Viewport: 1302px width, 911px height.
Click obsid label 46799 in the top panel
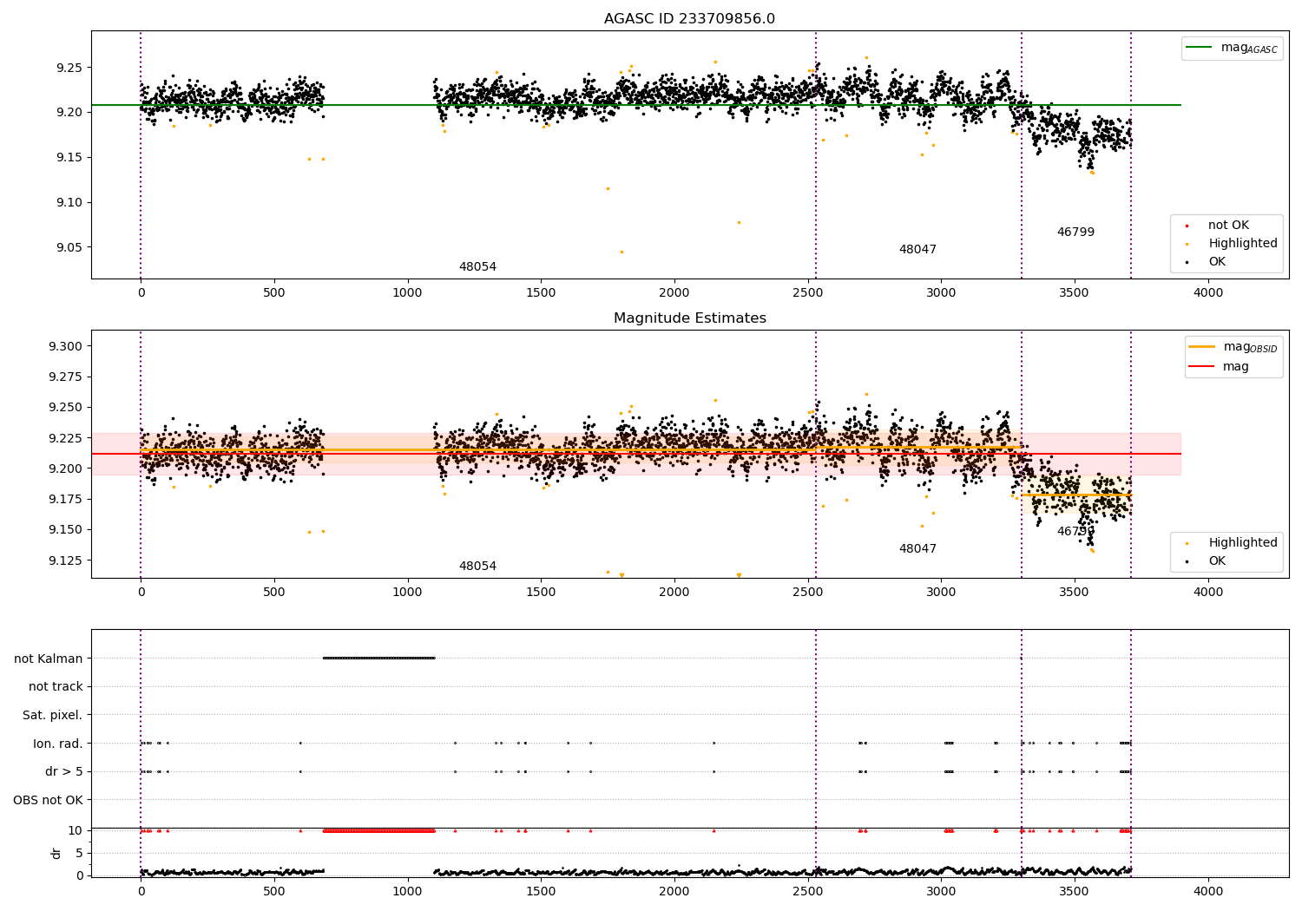pyautogui.click(x=1075, y=232)
